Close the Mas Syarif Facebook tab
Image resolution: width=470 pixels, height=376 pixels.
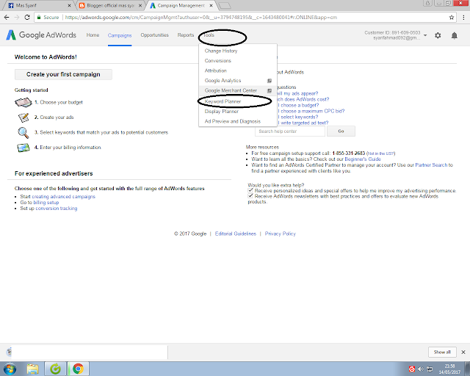click(69, 5)
